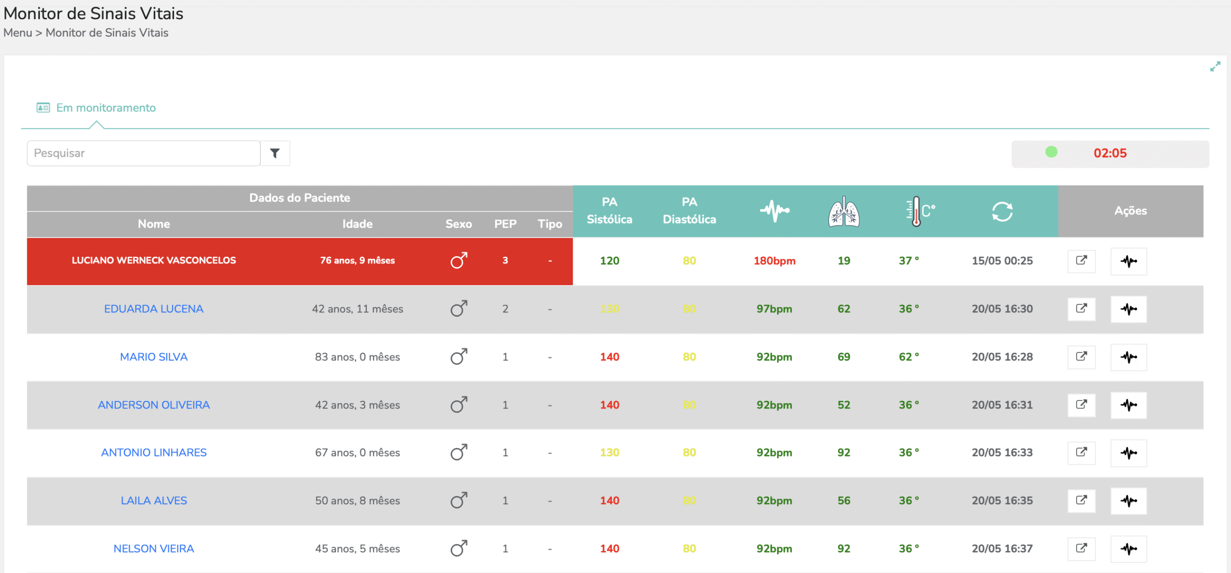Click the heart rate column header icon

[774, 211]
